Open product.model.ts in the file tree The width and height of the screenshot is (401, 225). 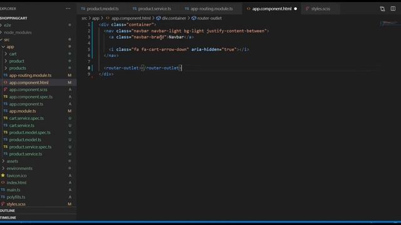pos(25,139)
